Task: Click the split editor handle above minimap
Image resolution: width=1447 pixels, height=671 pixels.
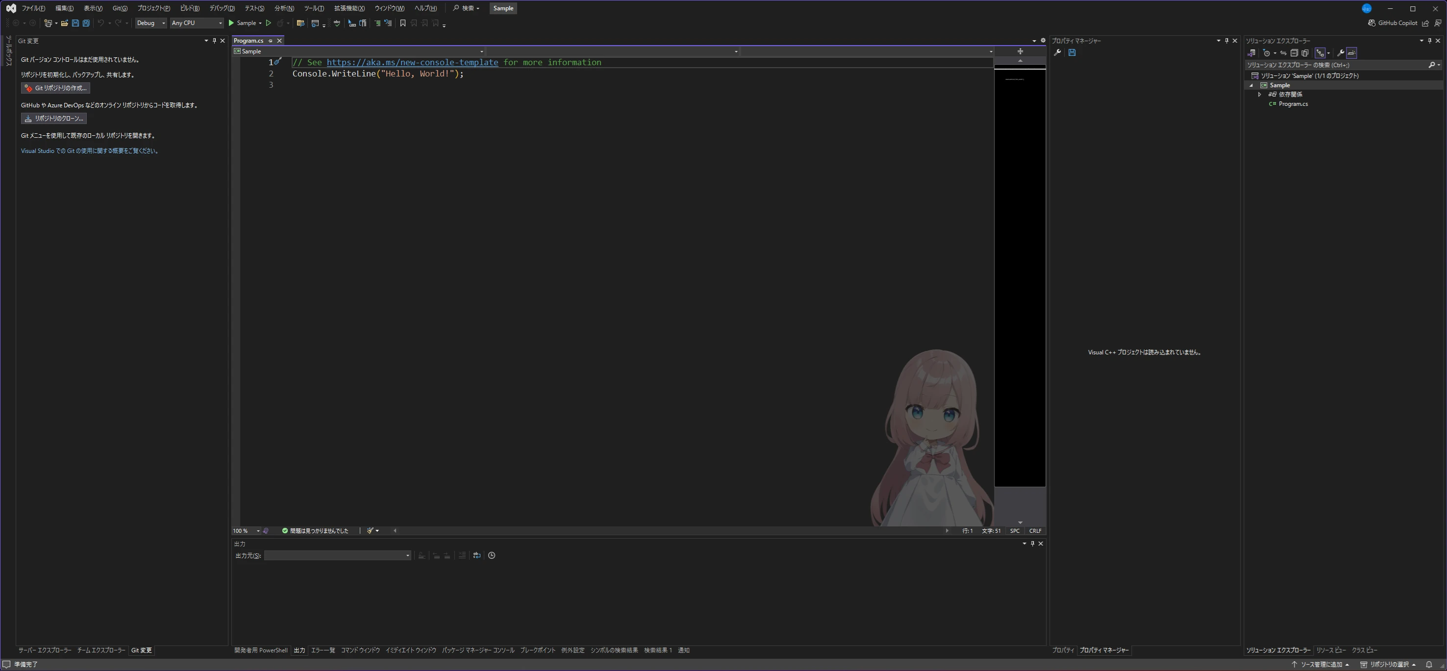Action: click(1020, 51)
